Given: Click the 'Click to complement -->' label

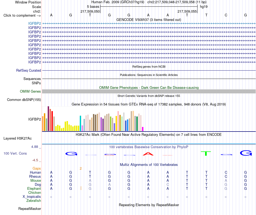Looking at the screenshot, I should coord(22,16).
